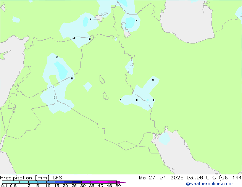Click the 'Mo 27-04-2026' date text
The image size is (242, 187).
click(161, 178)
